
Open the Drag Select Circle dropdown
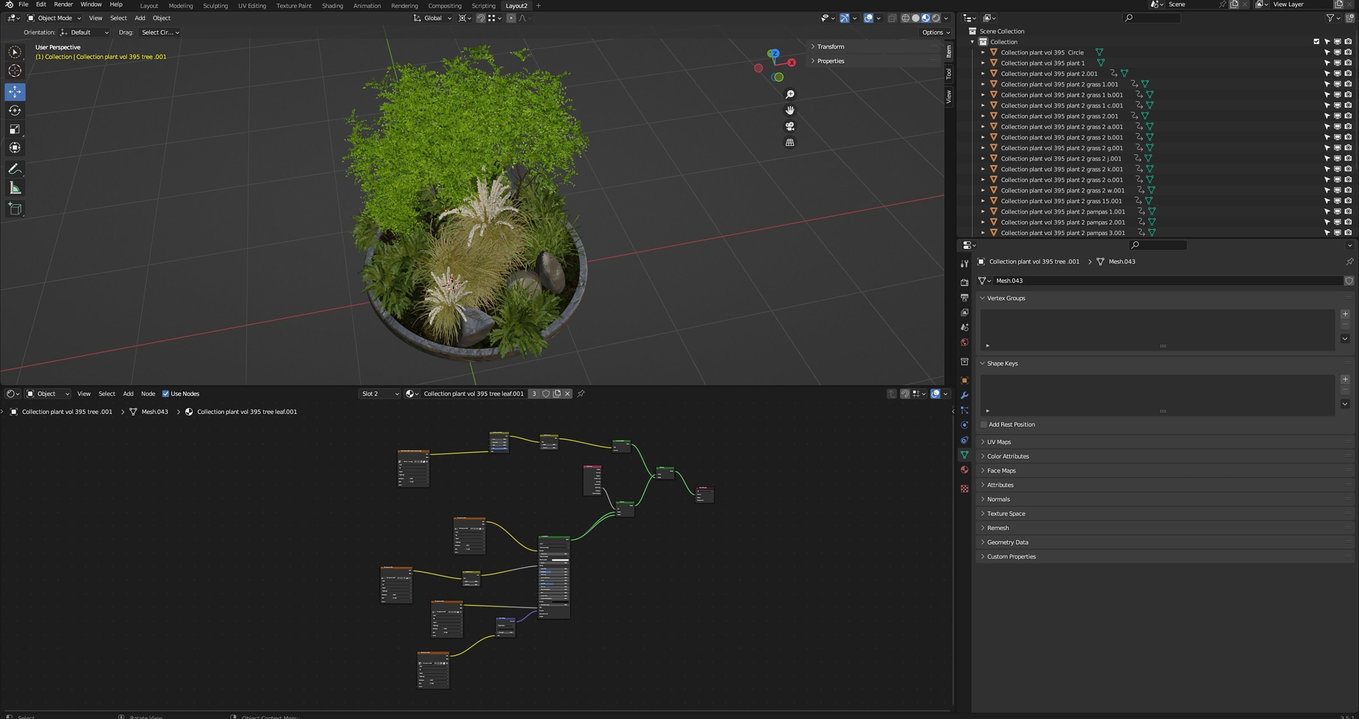(160, 32)
